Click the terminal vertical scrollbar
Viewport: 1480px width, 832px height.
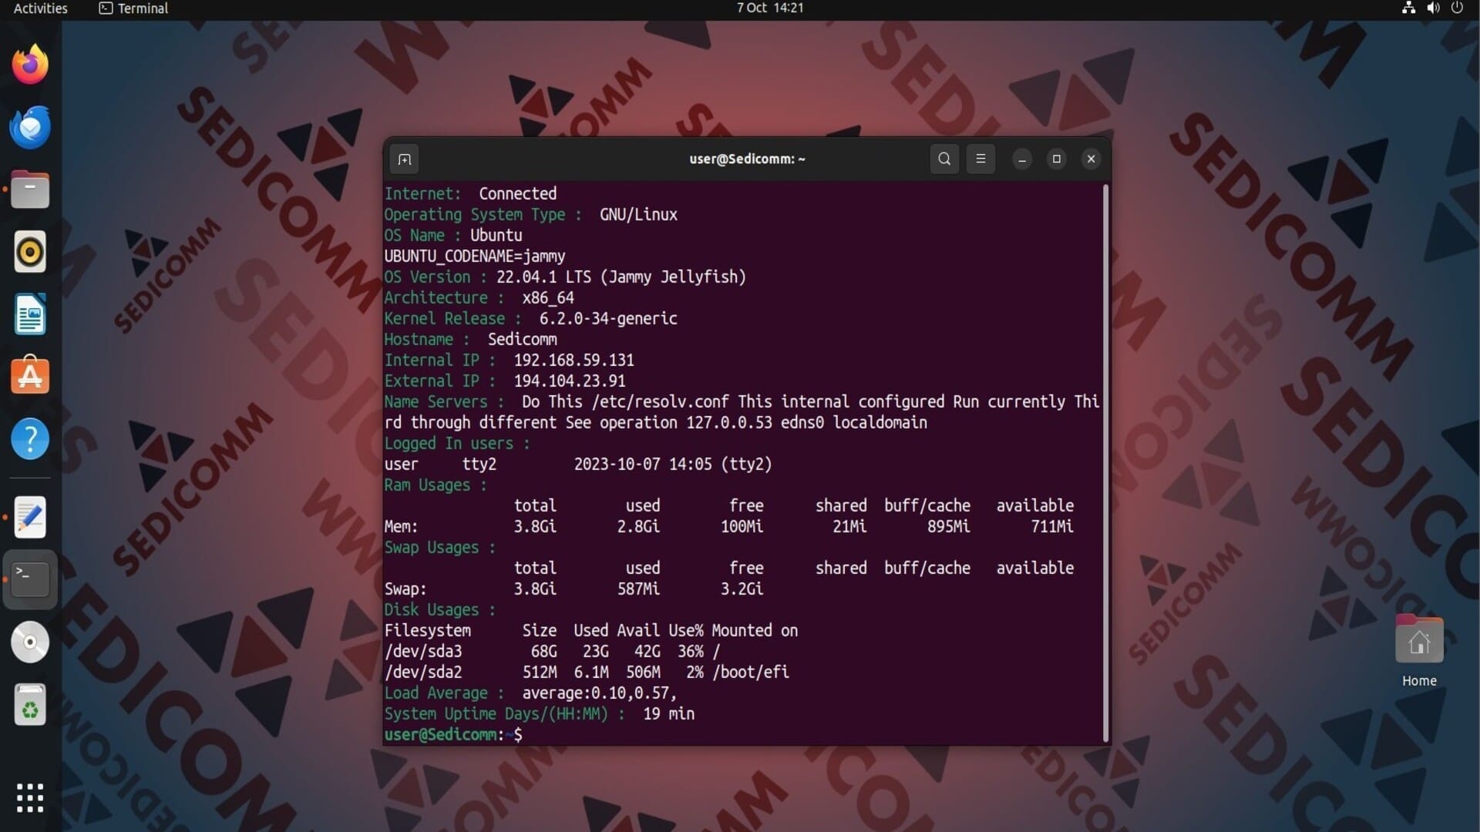pos(1105,462)
